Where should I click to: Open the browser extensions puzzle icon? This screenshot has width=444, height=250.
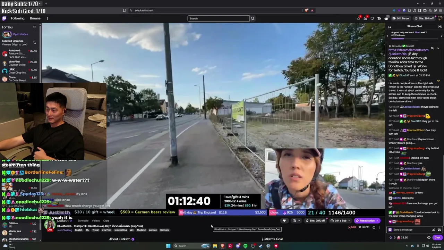(x=409, y=10)
